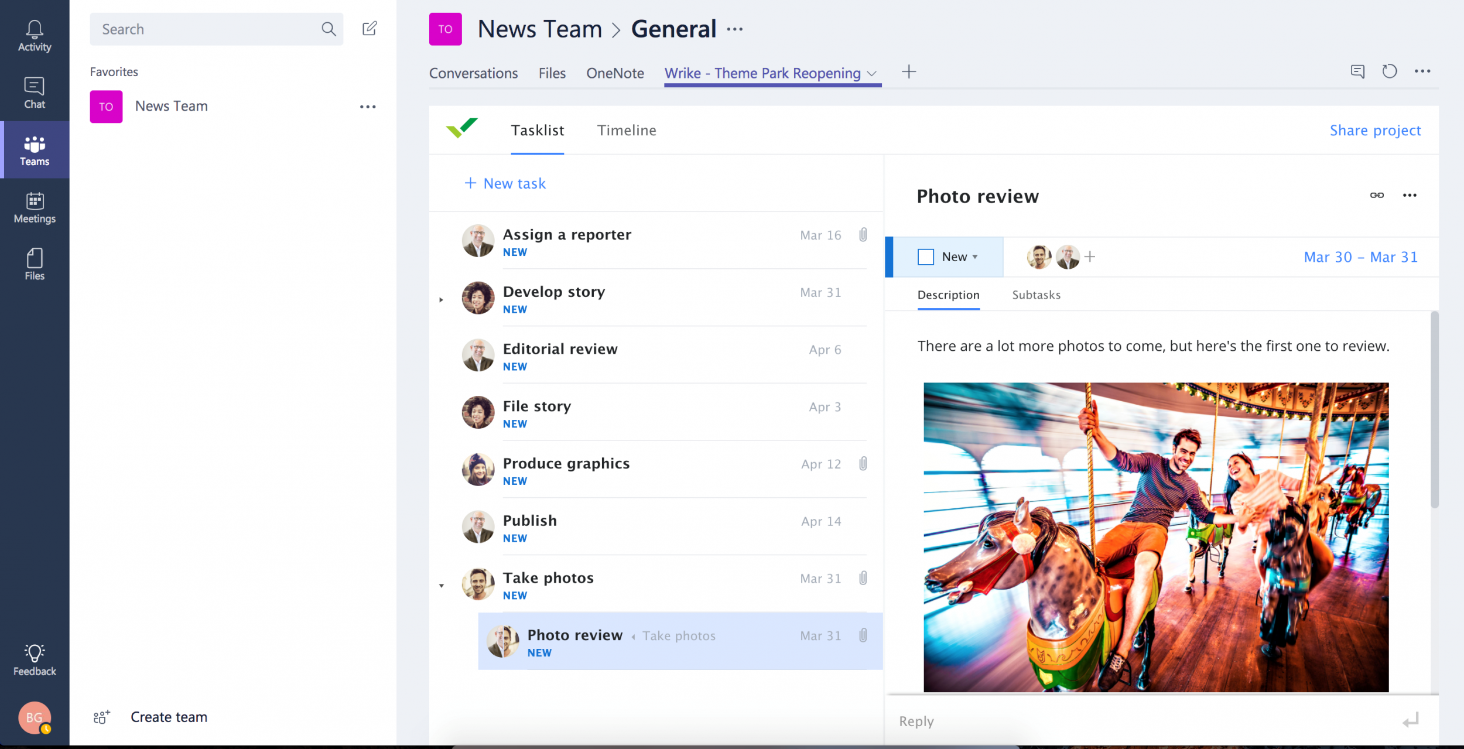Image resolution: width=1464 pixels, height=749 pixels.
Task: Click the Wrike checkmark logo
Action: point(461,128)
